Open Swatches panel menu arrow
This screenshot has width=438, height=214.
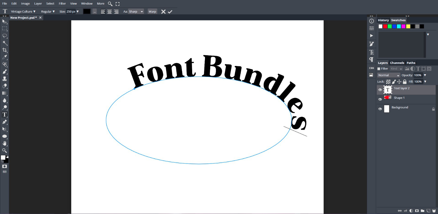pos(428,34)
